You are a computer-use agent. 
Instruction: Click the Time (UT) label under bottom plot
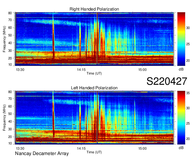coord(94,152)
